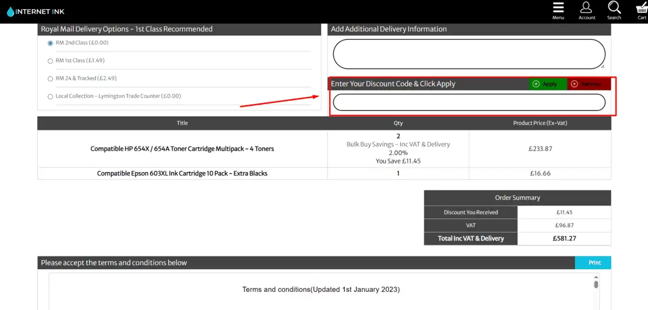Click the Bulk Buy Savings text
This screenshot has height=310, width=648.
[x=398, y=144]
